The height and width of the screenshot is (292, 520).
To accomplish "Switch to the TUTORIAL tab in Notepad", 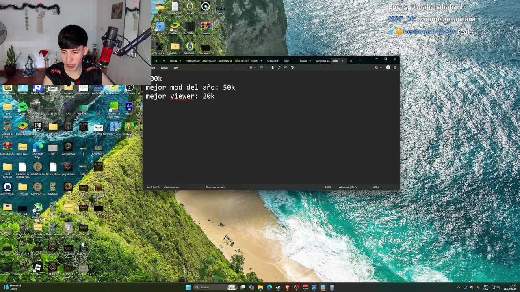I will tap(225, 61).
